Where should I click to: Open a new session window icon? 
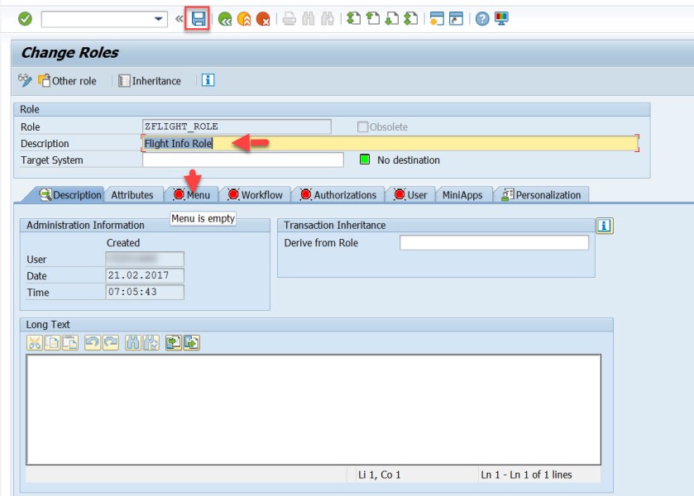(x=437, y=18)
